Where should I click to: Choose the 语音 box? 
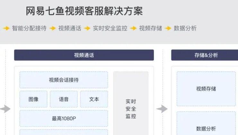[64, 99]
